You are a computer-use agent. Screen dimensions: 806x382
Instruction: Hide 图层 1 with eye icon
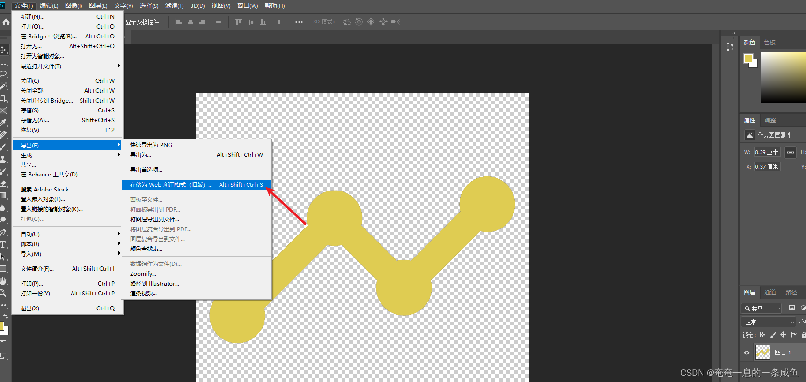pyautogui.click(x=747, y=353)
